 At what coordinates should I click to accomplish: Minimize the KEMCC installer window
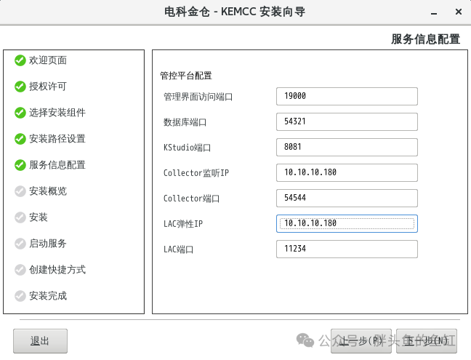coord(434,12)
